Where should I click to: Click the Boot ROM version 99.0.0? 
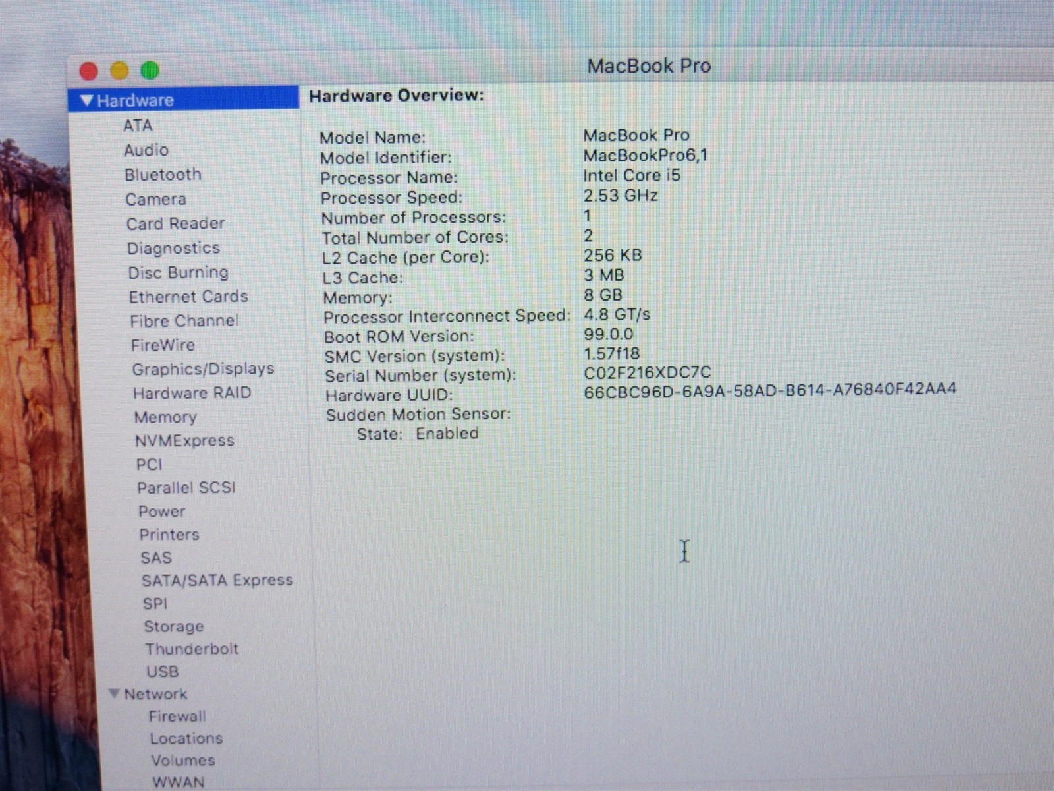[608, 334]
